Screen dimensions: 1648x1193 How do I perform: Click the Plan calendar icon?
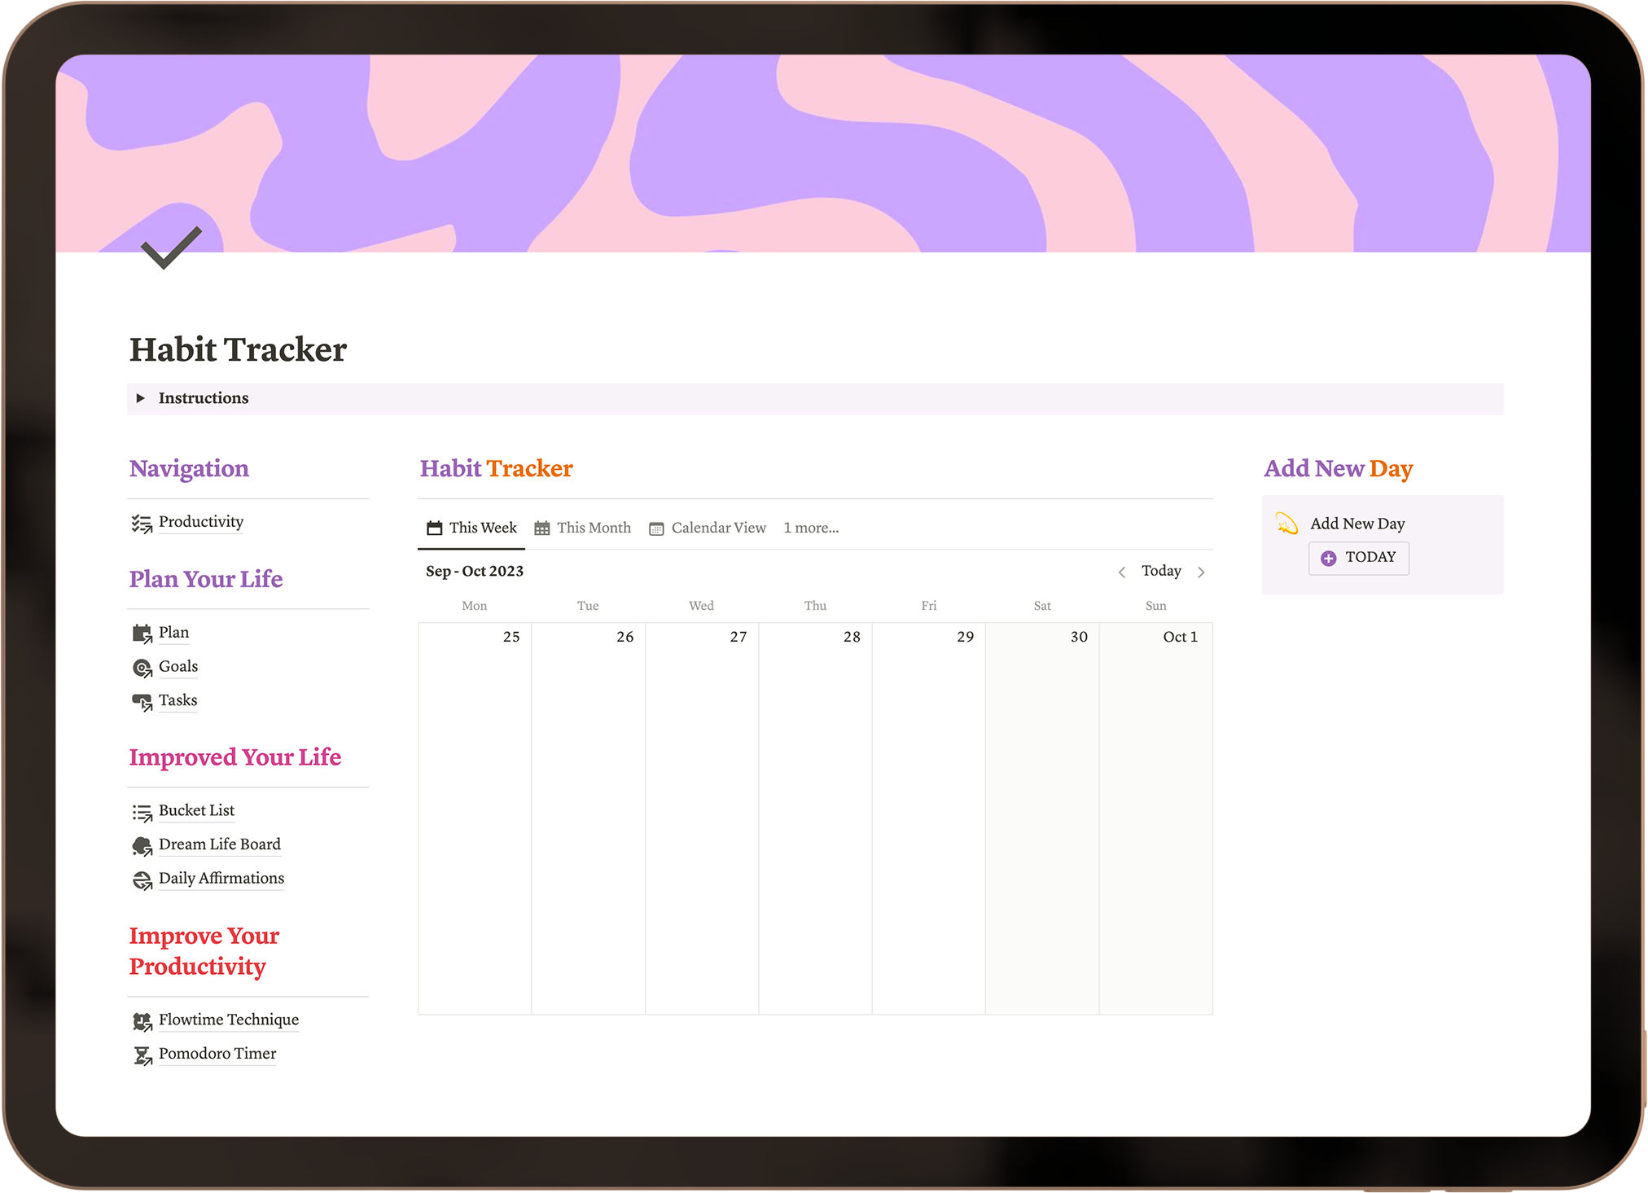(x=142, y=634)
